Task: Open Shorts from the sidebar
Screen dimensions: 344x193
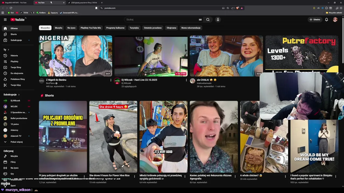Action: 17,34
